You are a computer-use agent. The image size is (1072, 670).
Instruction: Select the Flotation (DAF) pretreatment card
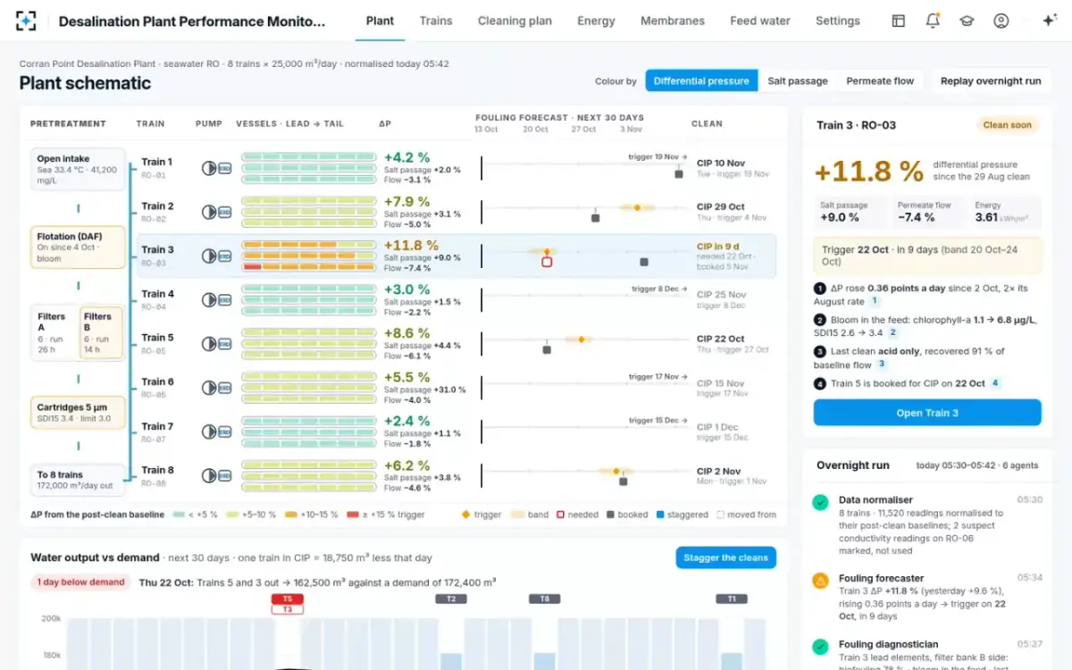(78, 247)
